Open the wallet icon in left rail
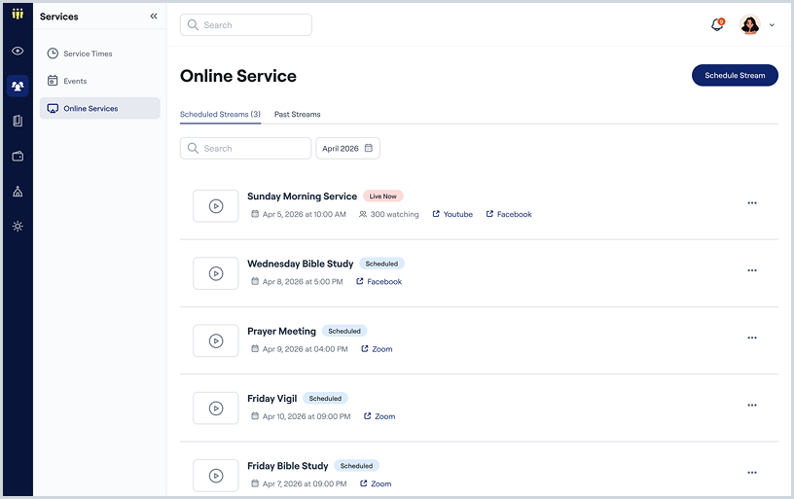Viewport: 794px width, 499px height. [18, 157]
